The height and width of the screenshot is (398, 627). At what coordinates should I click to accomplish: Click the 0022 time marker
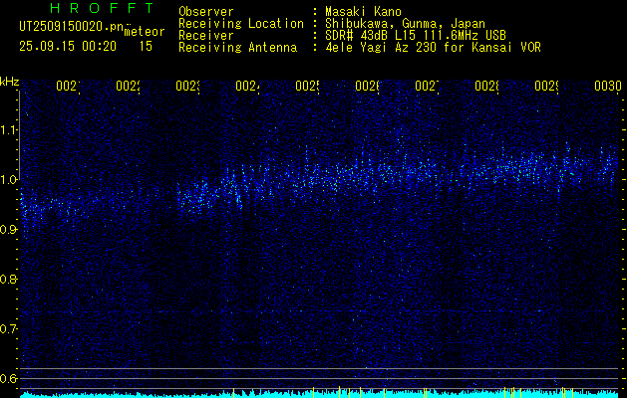(x=128, y=86)
